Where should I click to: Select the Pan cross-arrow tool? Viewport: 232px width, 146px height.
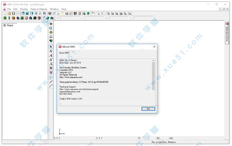51,24
